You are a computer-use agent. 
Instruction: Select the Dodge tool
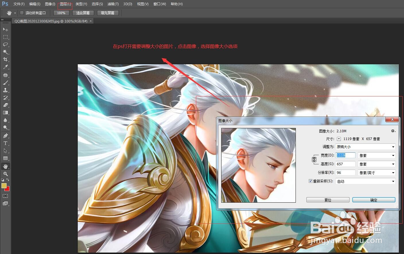pos(5,127)
